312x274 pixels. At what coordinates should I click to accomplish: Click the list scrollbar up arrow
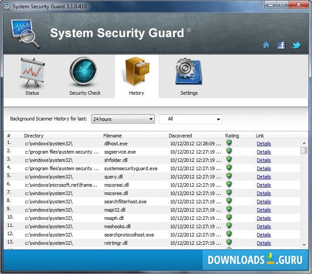[304, 143]
